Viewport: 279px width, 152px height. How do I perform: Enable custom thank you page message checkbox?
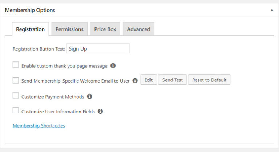(x=16, y=65)
